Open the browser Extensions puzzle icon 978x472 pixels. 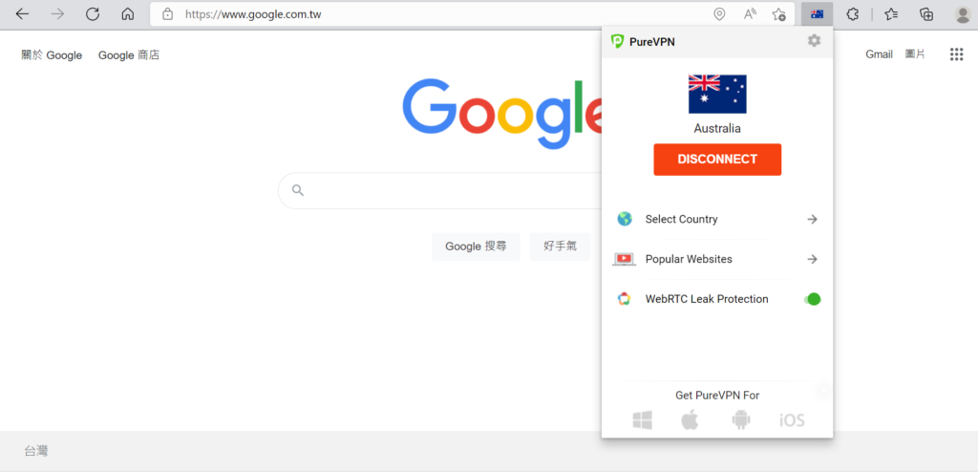pyautogui.click(x=853, y=13)
